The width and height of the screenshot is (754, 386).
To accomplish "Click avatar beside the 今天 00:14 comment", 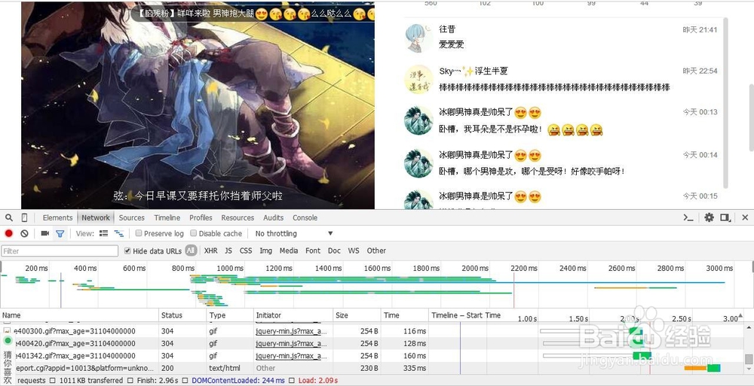I will [x=418, y=163].
